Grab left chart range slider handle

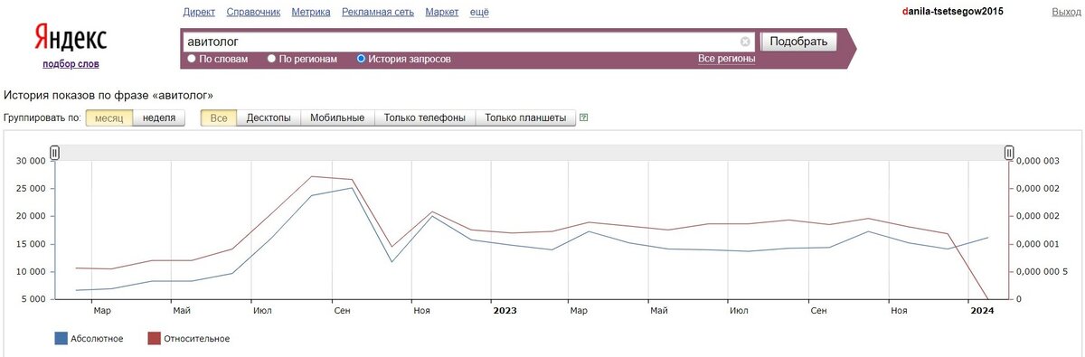coord(54,154)
